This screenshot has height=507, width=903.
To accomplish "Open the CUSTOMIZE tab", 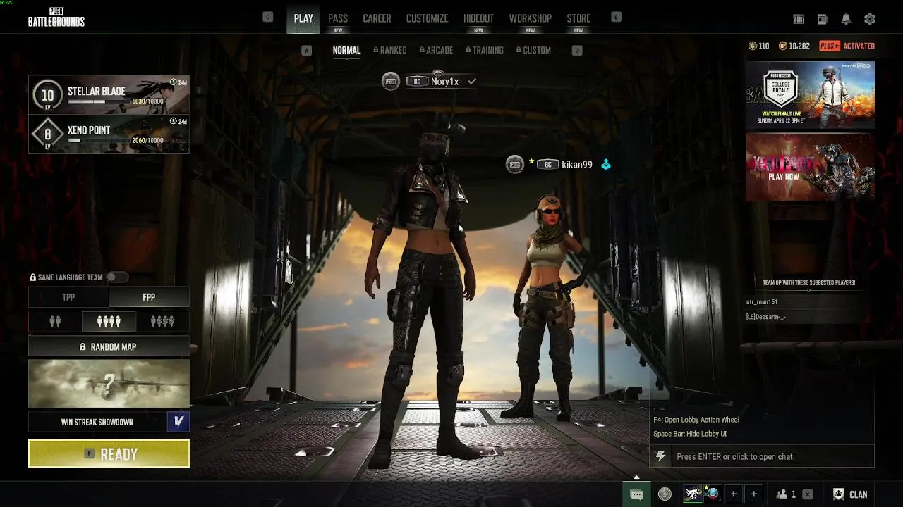I will (x=427, y=18).
